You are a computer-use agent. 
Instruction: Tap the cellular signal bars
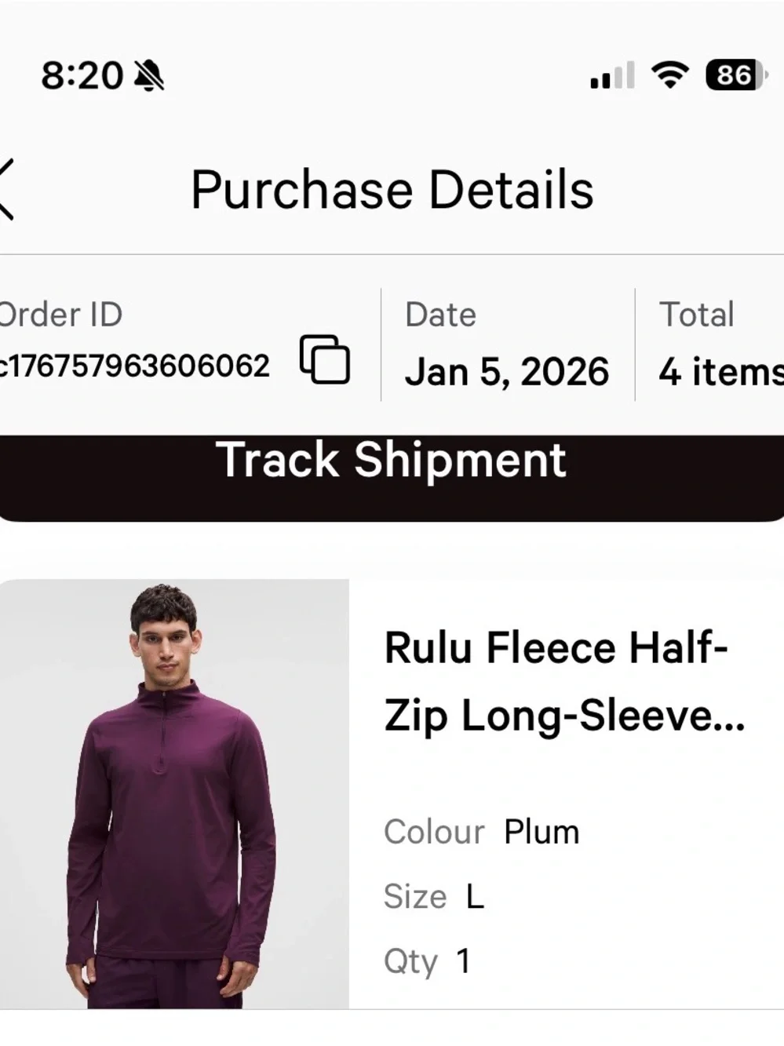click(613, 75)
